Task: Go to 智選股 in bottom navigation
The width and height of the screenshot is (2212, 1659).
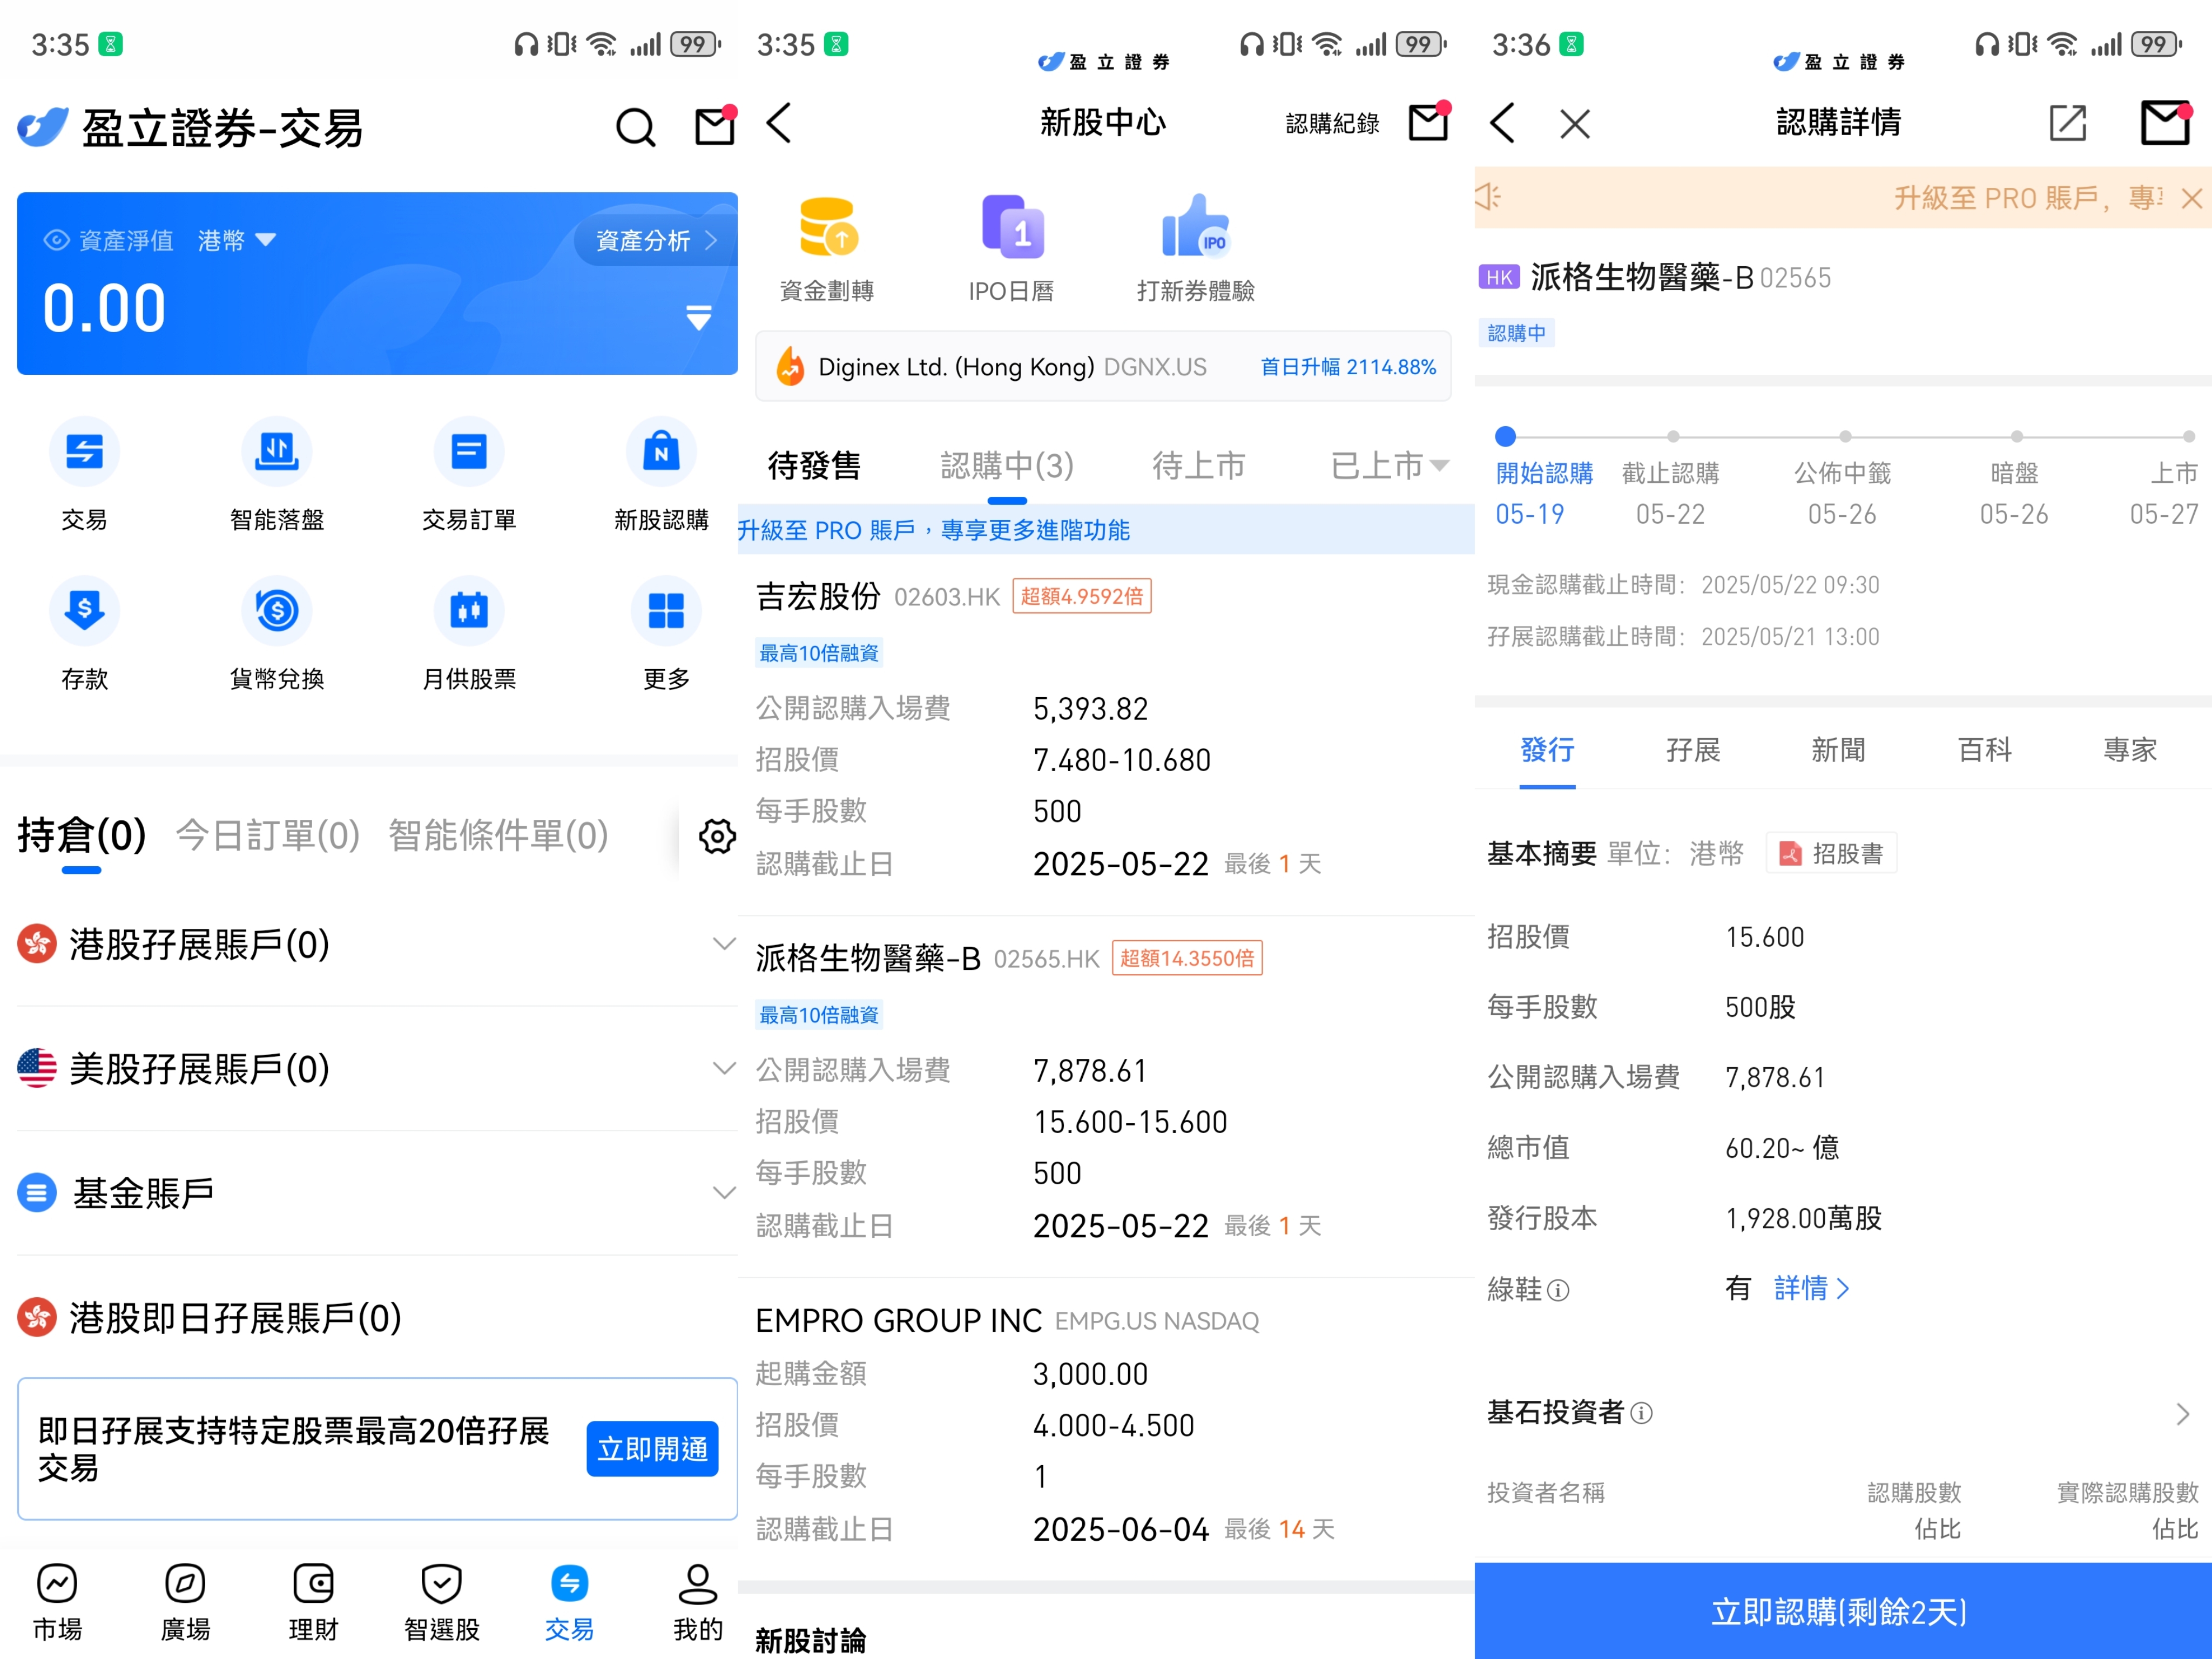Action: tap(442, 1603)
